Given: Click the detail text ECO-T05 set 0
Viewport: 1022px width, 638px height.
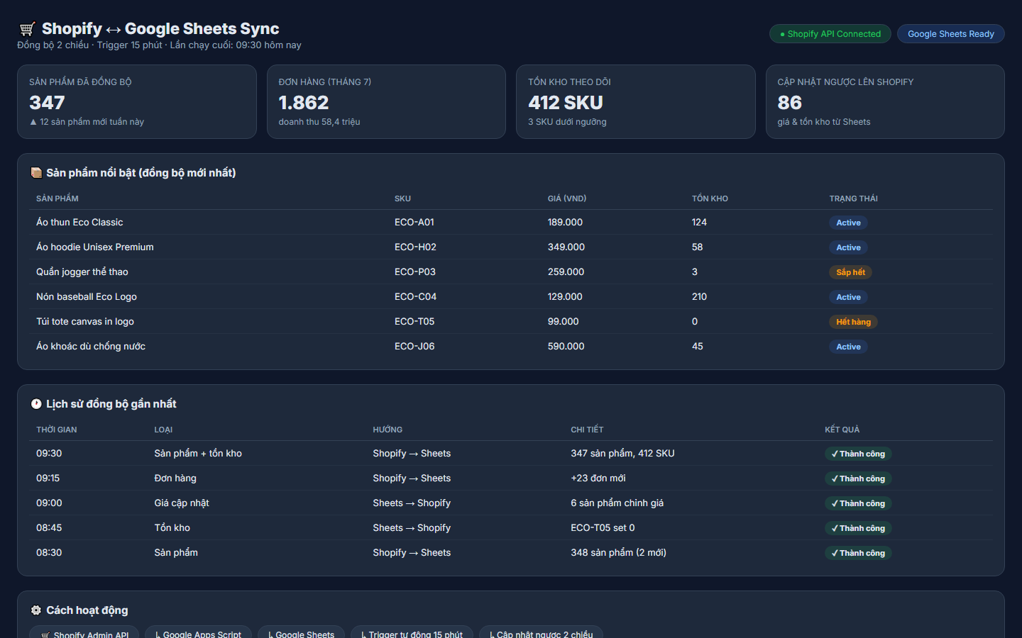Looking at the screenshot, I should [x=603, y=528].
